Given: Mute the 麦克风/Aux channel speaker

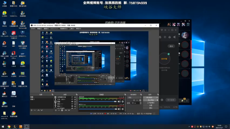Looking at the screenshot, I should (119, 109).
